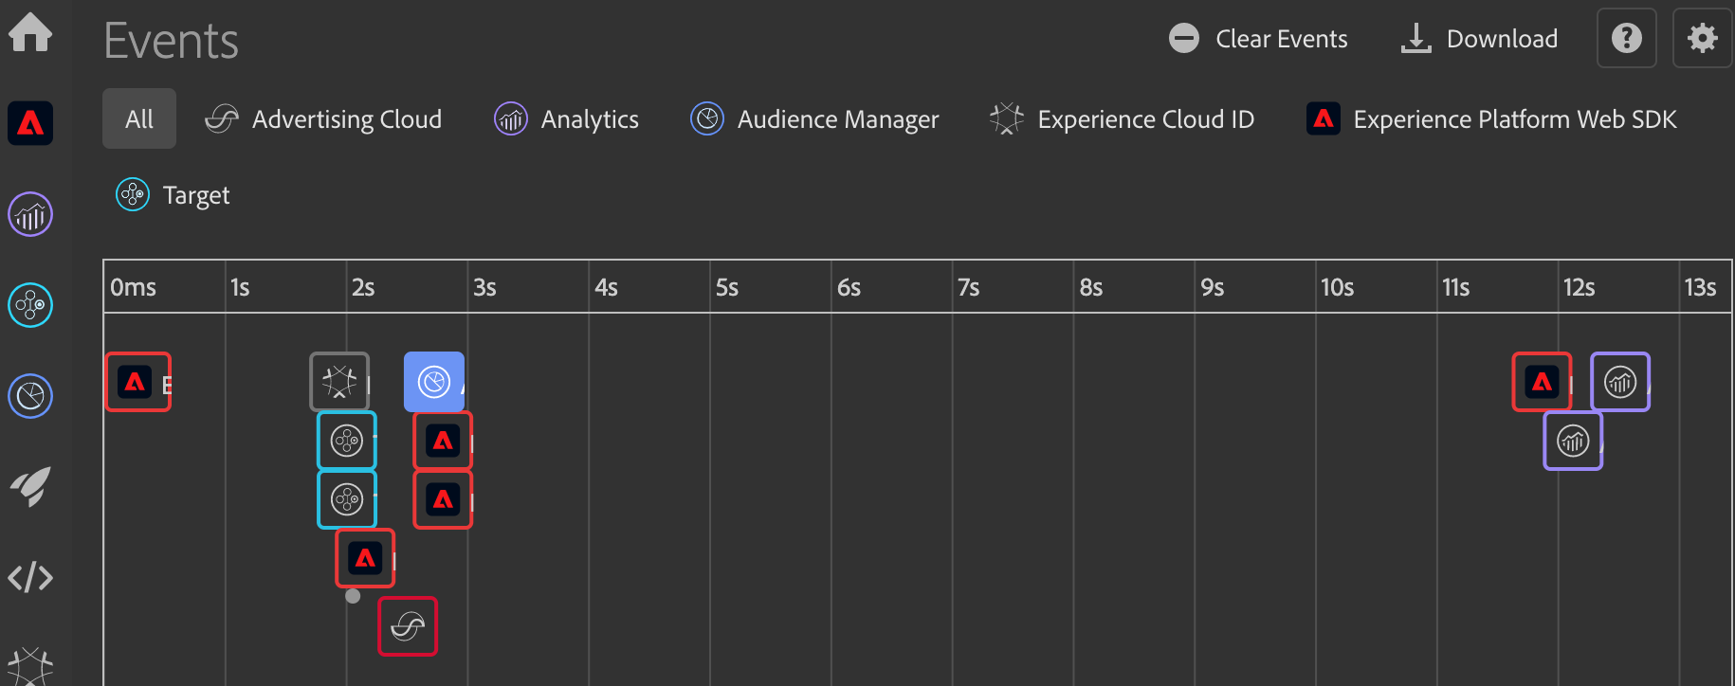Open Experience Platform Web SDK in sidebar
This screenshot has height=686, width=1735.
coord(30,123)
